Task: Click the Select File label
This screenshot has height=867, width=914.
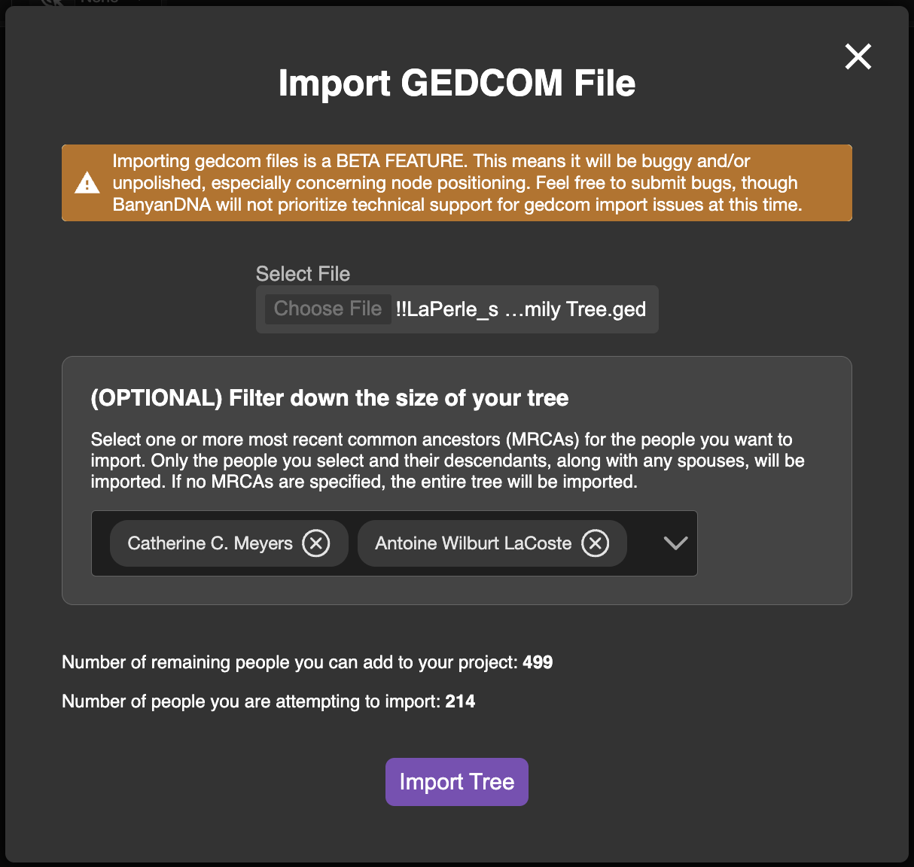Action: click(303, 274)
